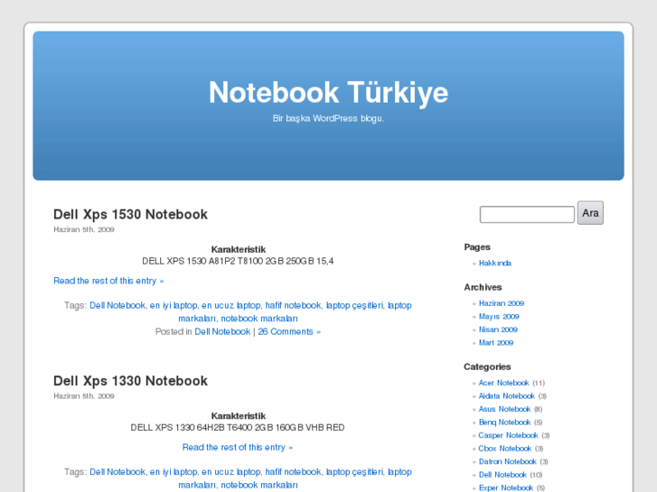This screenshot has height=492, width=657.
Task: Open the Dell Xps 1330 Notebook post
Action: pos(130,381)
